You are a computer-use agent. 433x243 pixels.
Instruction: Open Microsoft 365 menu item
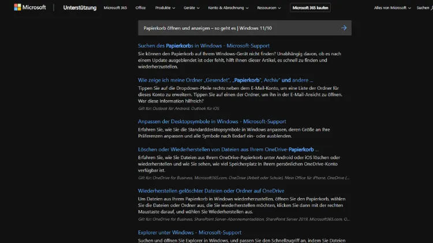[x=115, y=7]
